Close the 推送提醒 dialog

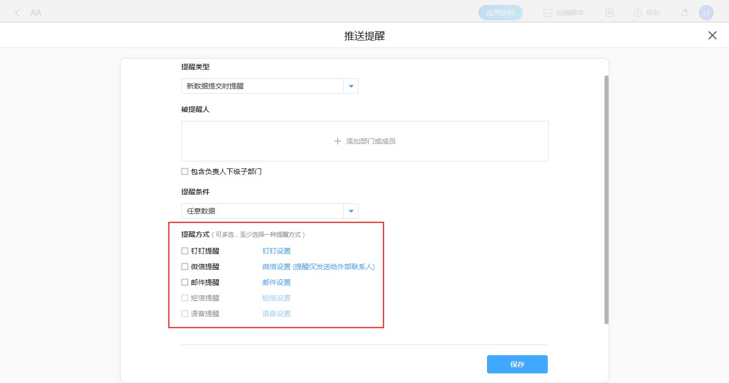712,35
